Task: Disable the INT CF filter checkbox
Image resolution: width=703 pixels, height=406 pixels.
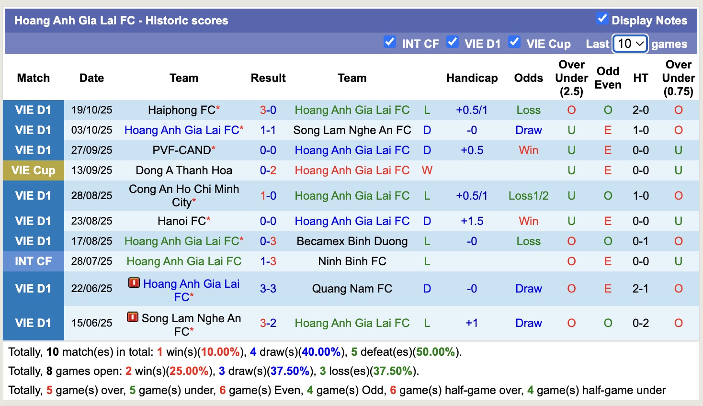Action: click(x=390, y=42)
